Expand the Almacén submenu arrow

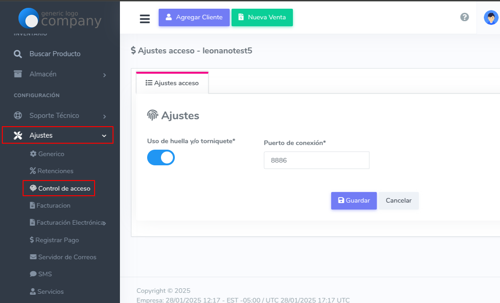tap(105, 75)
